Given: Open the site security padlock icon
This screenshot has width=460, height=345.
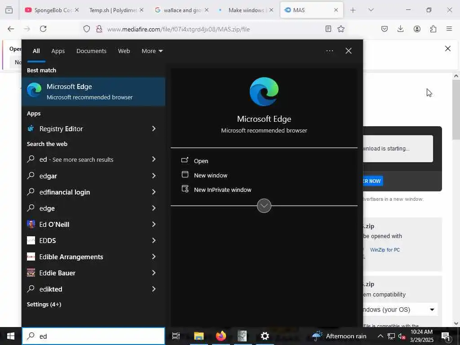Looking at the screenshot, I should pyautogui.click(x=99, y=29).
